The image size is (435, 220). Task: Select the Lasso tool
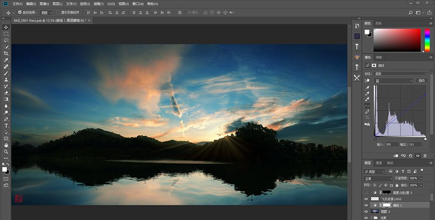point(6,41)
